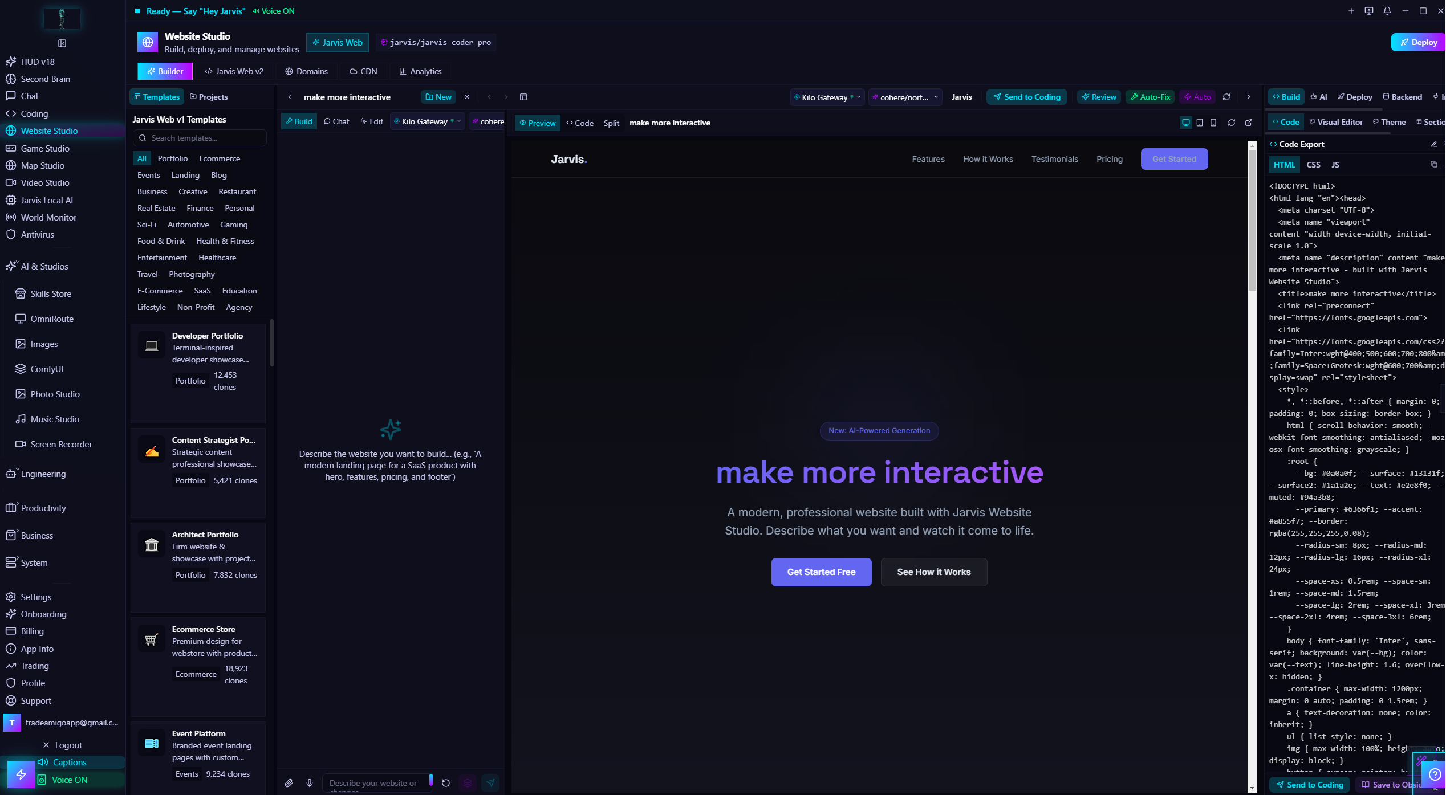Select desktop preview device icon
This screenshot has height=795, width=1446.
1186,123
